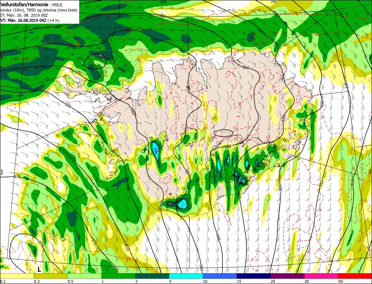Click the legend value '10'
372x284 pixels.
pyautogui.click(x=205, y=281)
